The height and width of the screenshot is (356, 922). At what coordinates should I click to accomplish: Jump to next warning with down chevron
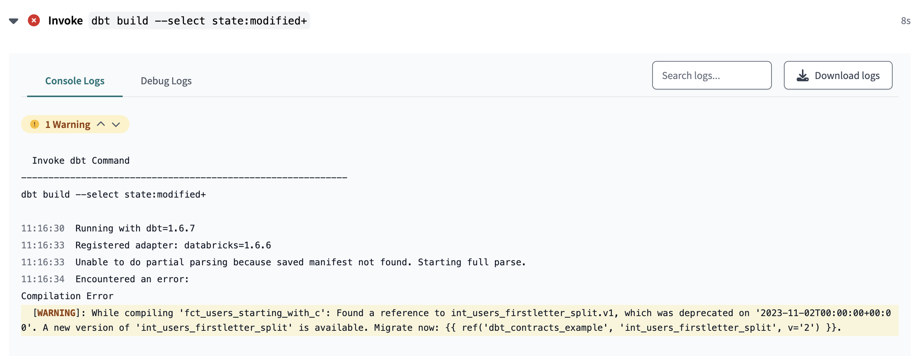pyautogui.click(x=116, y=125)
